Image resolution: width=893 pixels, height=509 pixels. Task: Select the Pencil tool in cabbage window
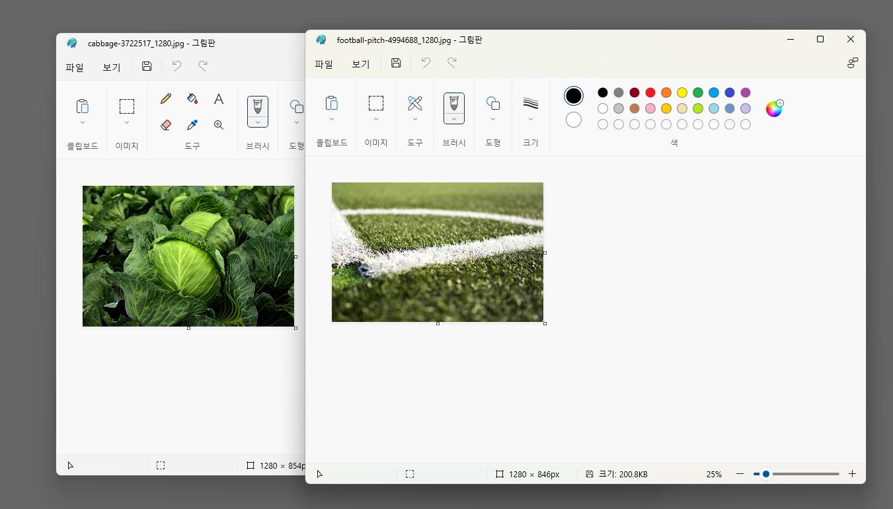pos(166,98)
